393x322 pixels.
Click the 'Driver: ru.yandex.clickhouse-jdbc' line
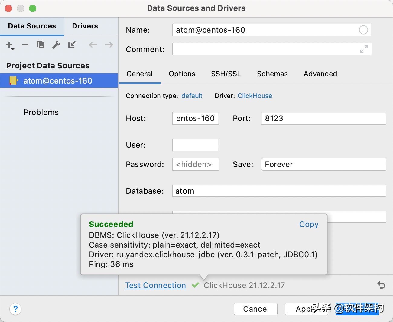pyautogui.click(x=203, y=255)
